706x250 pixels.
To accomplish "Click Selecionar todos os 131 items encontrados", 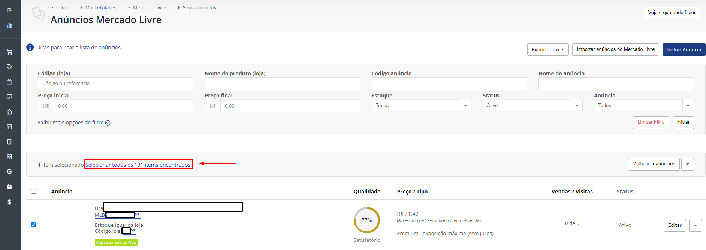I will 138,165.
